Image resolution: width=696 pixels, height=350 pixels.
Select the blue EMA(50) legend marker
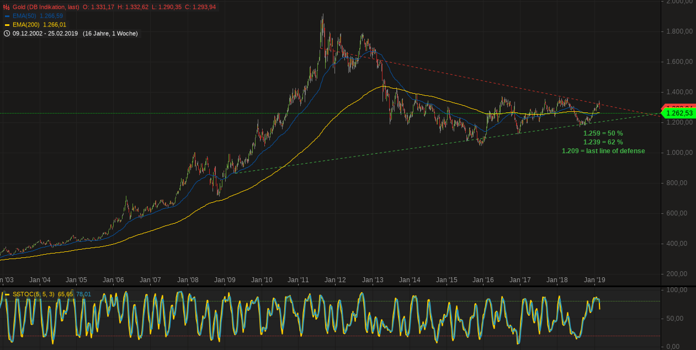[7, 16]
